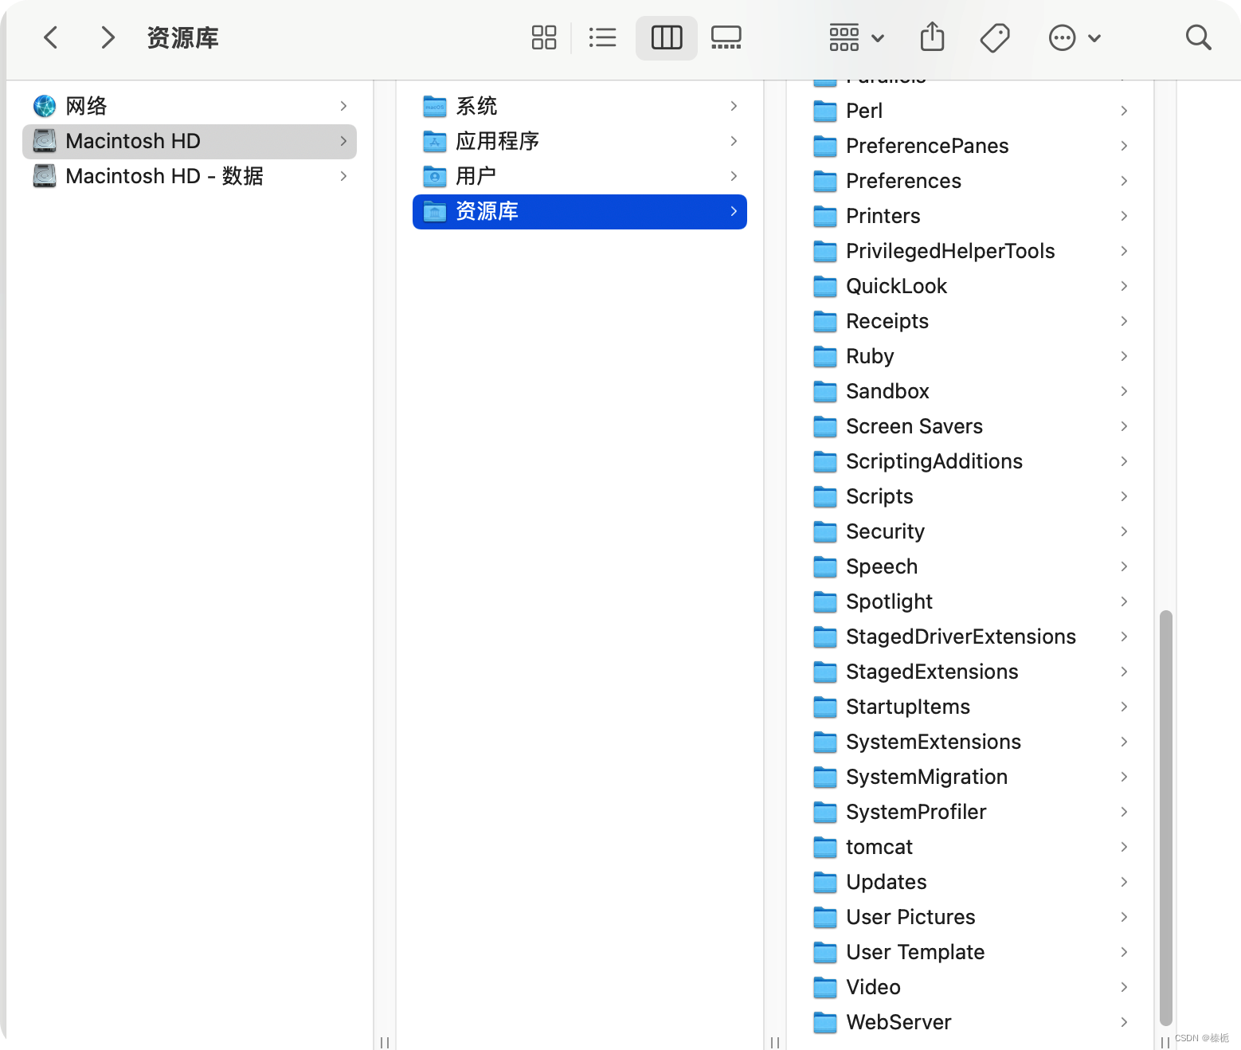Switch to icon grid view
The height and width of the screenshot is (1050, 1241).
[x=543, y=37]
